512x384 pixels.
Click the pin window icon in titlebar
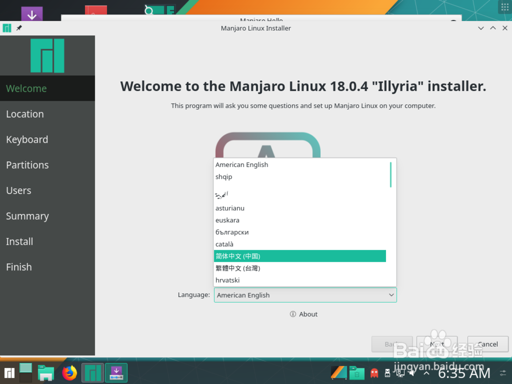(x=19, y=28)
